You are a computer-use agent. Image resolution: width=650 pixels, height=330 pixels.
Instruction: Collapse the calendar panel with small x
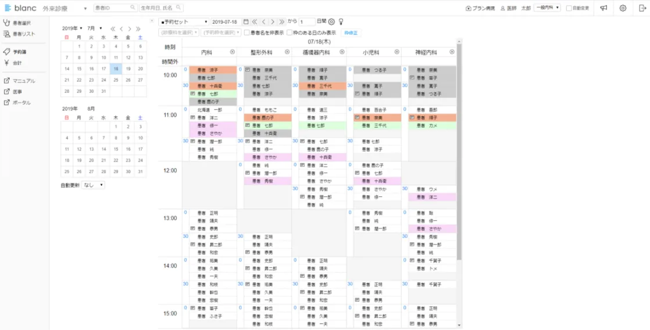click(153, 20)
